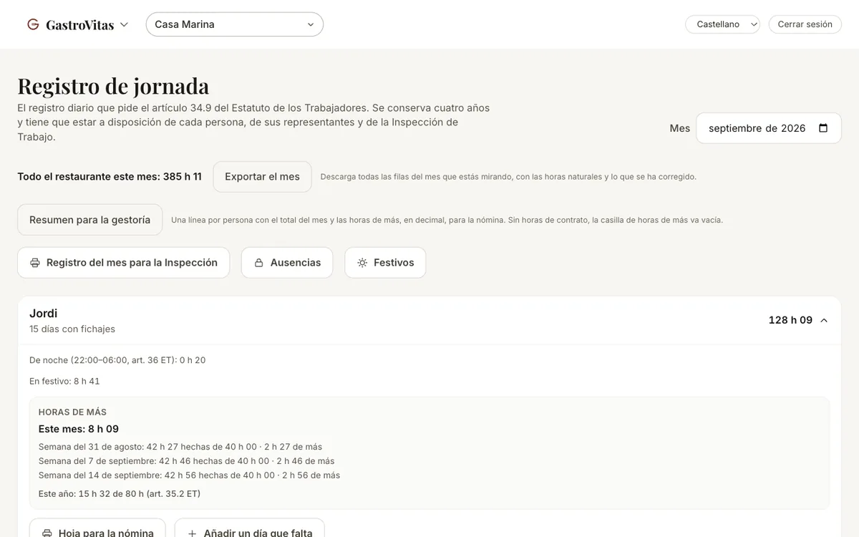The height and width of the screenshot is (537, 859).
Task: Click 'Este año: 15 h 32 de 80 h' line
Action: pyautogui.click(x=120, y=494)
